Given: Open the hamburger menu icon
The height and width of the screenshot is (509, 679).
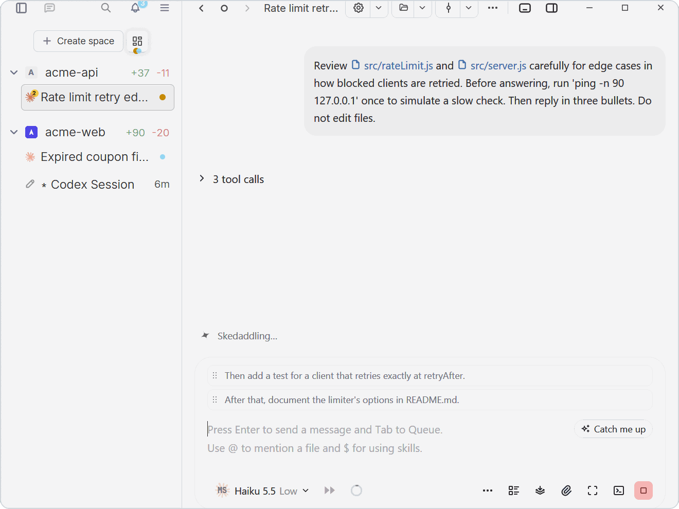Looking at the screenshot, I should click(165, 8).
